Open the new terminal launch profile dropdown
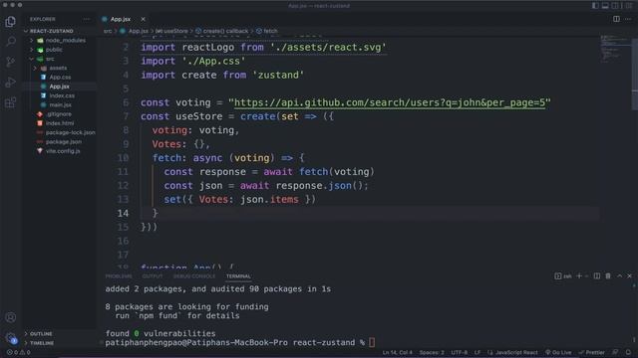 (586, 276)
